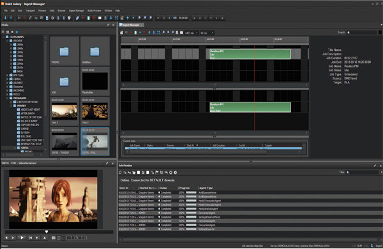Click last round icon in Job Monitor toolbar
The height and width of the screenshot is (249, 383).
point(176,173)
